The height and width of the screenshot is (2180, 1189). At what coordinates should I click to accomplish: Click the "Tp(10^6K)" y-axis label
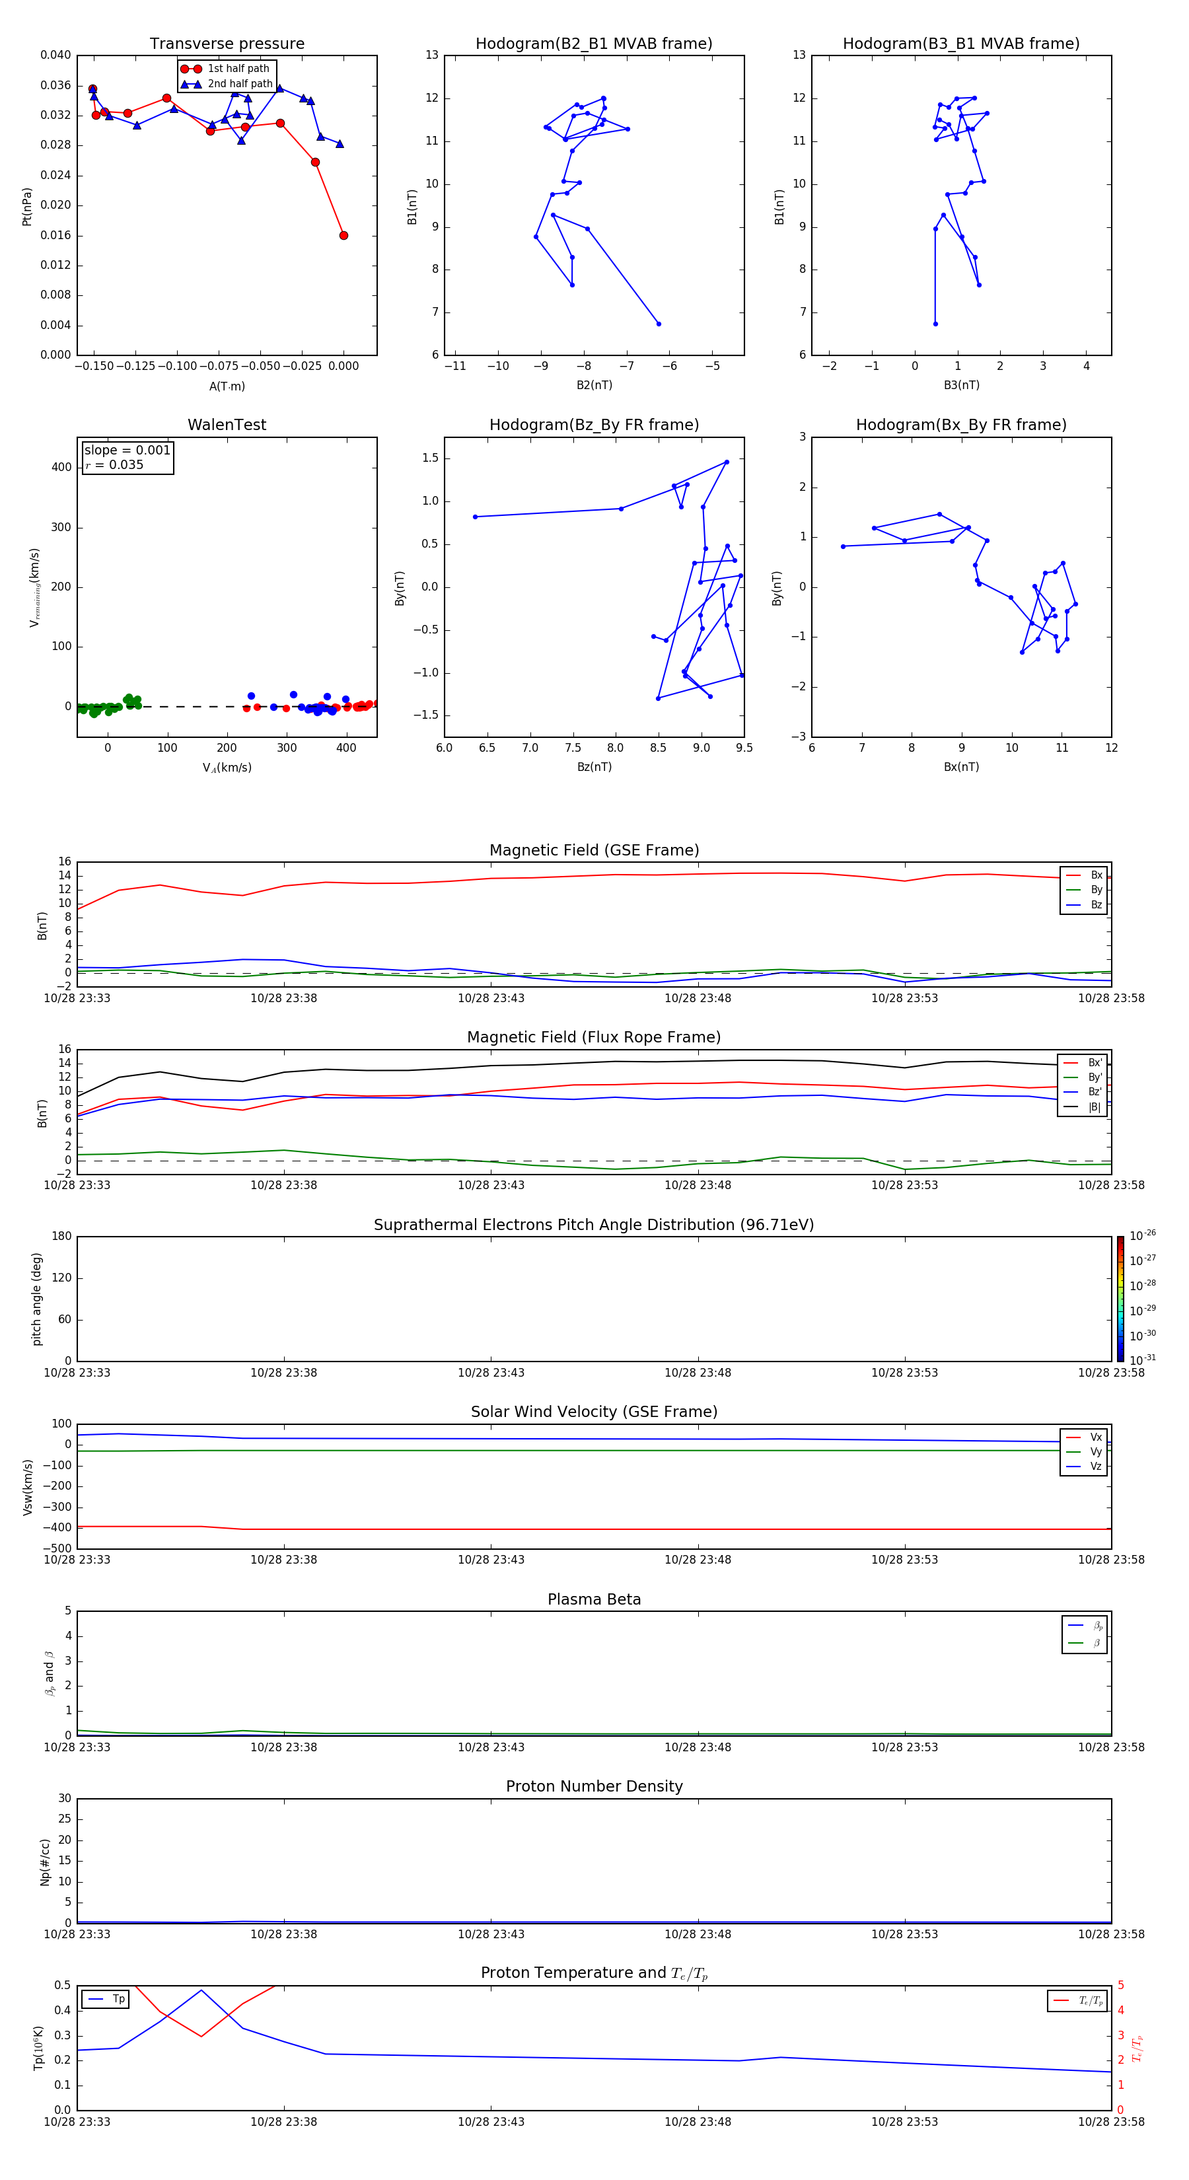tap(38, 2048)
